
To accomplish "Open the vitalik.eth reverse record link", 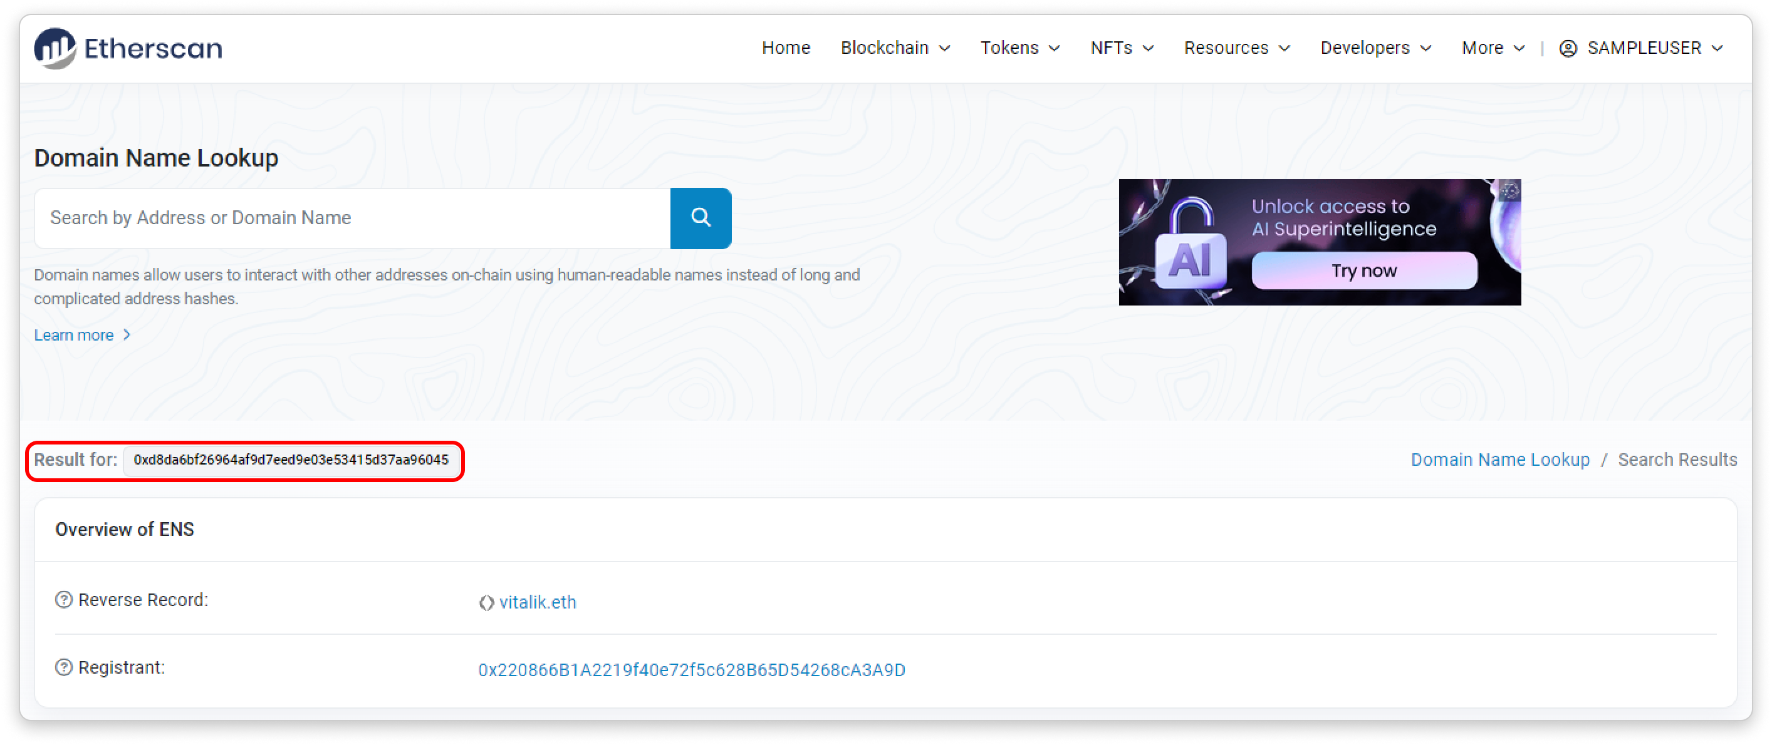I will click(x=537, y=603).
